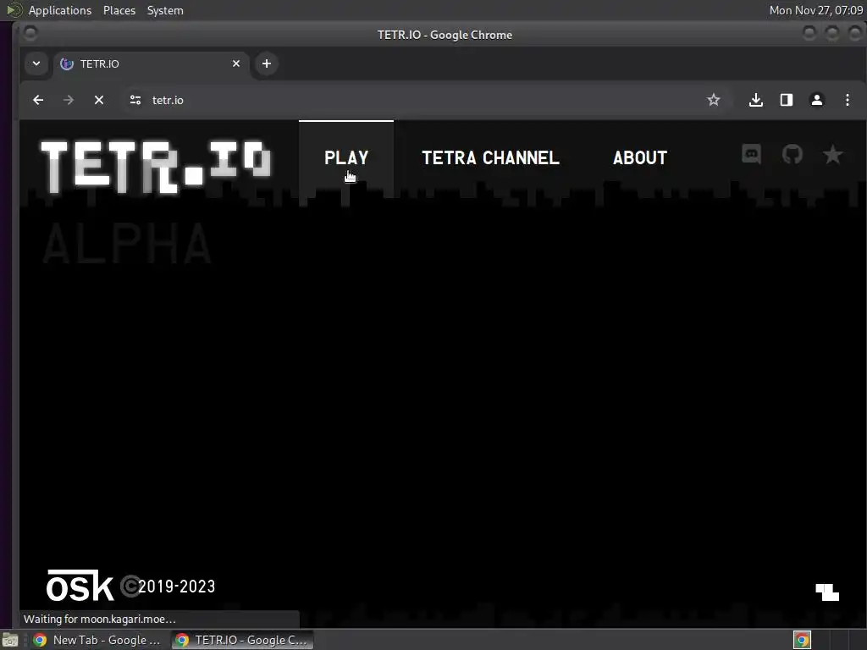Switch to New Tab Chrome window in taskbar
Image resolution: width=867 pixels, height=650 pixels.
point(98,640)
